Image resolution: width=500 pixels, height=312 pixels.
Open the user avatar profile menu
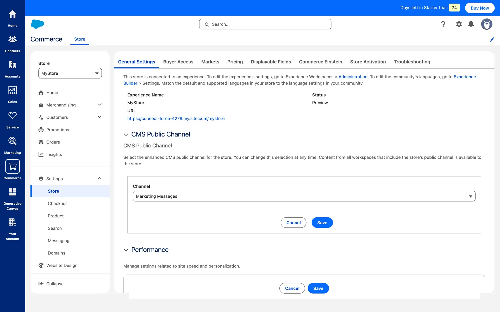point(486,24)
